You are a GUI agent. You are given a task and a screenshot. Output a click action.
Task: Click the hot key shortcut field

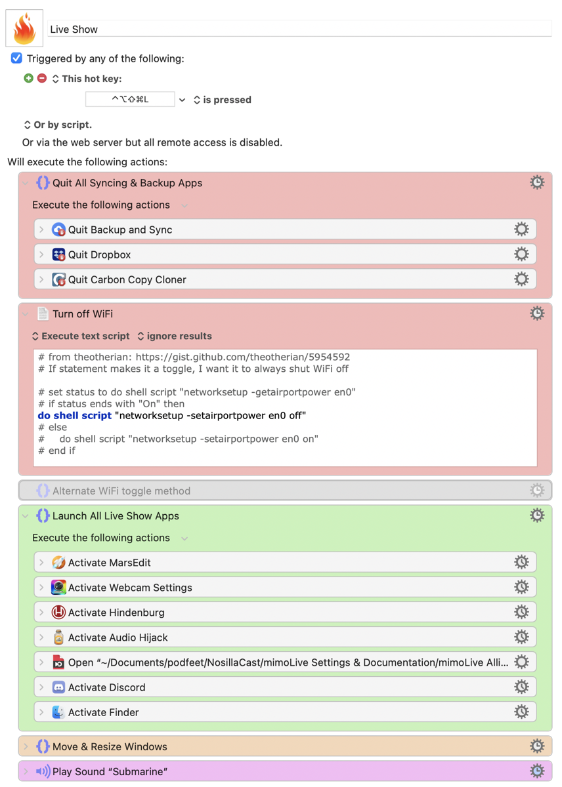(130, 100)
